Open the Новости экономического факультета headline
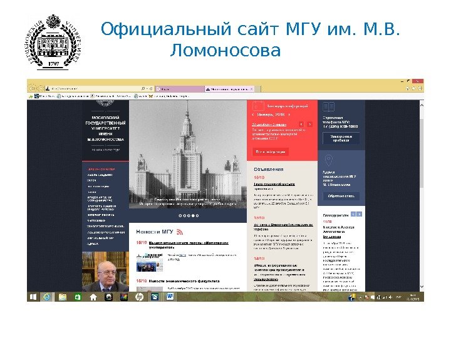 tap(184, 281)
